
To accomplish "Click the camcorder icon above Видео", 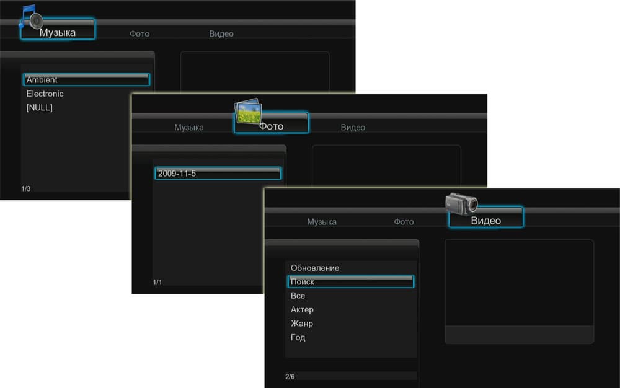I will 461,204.
